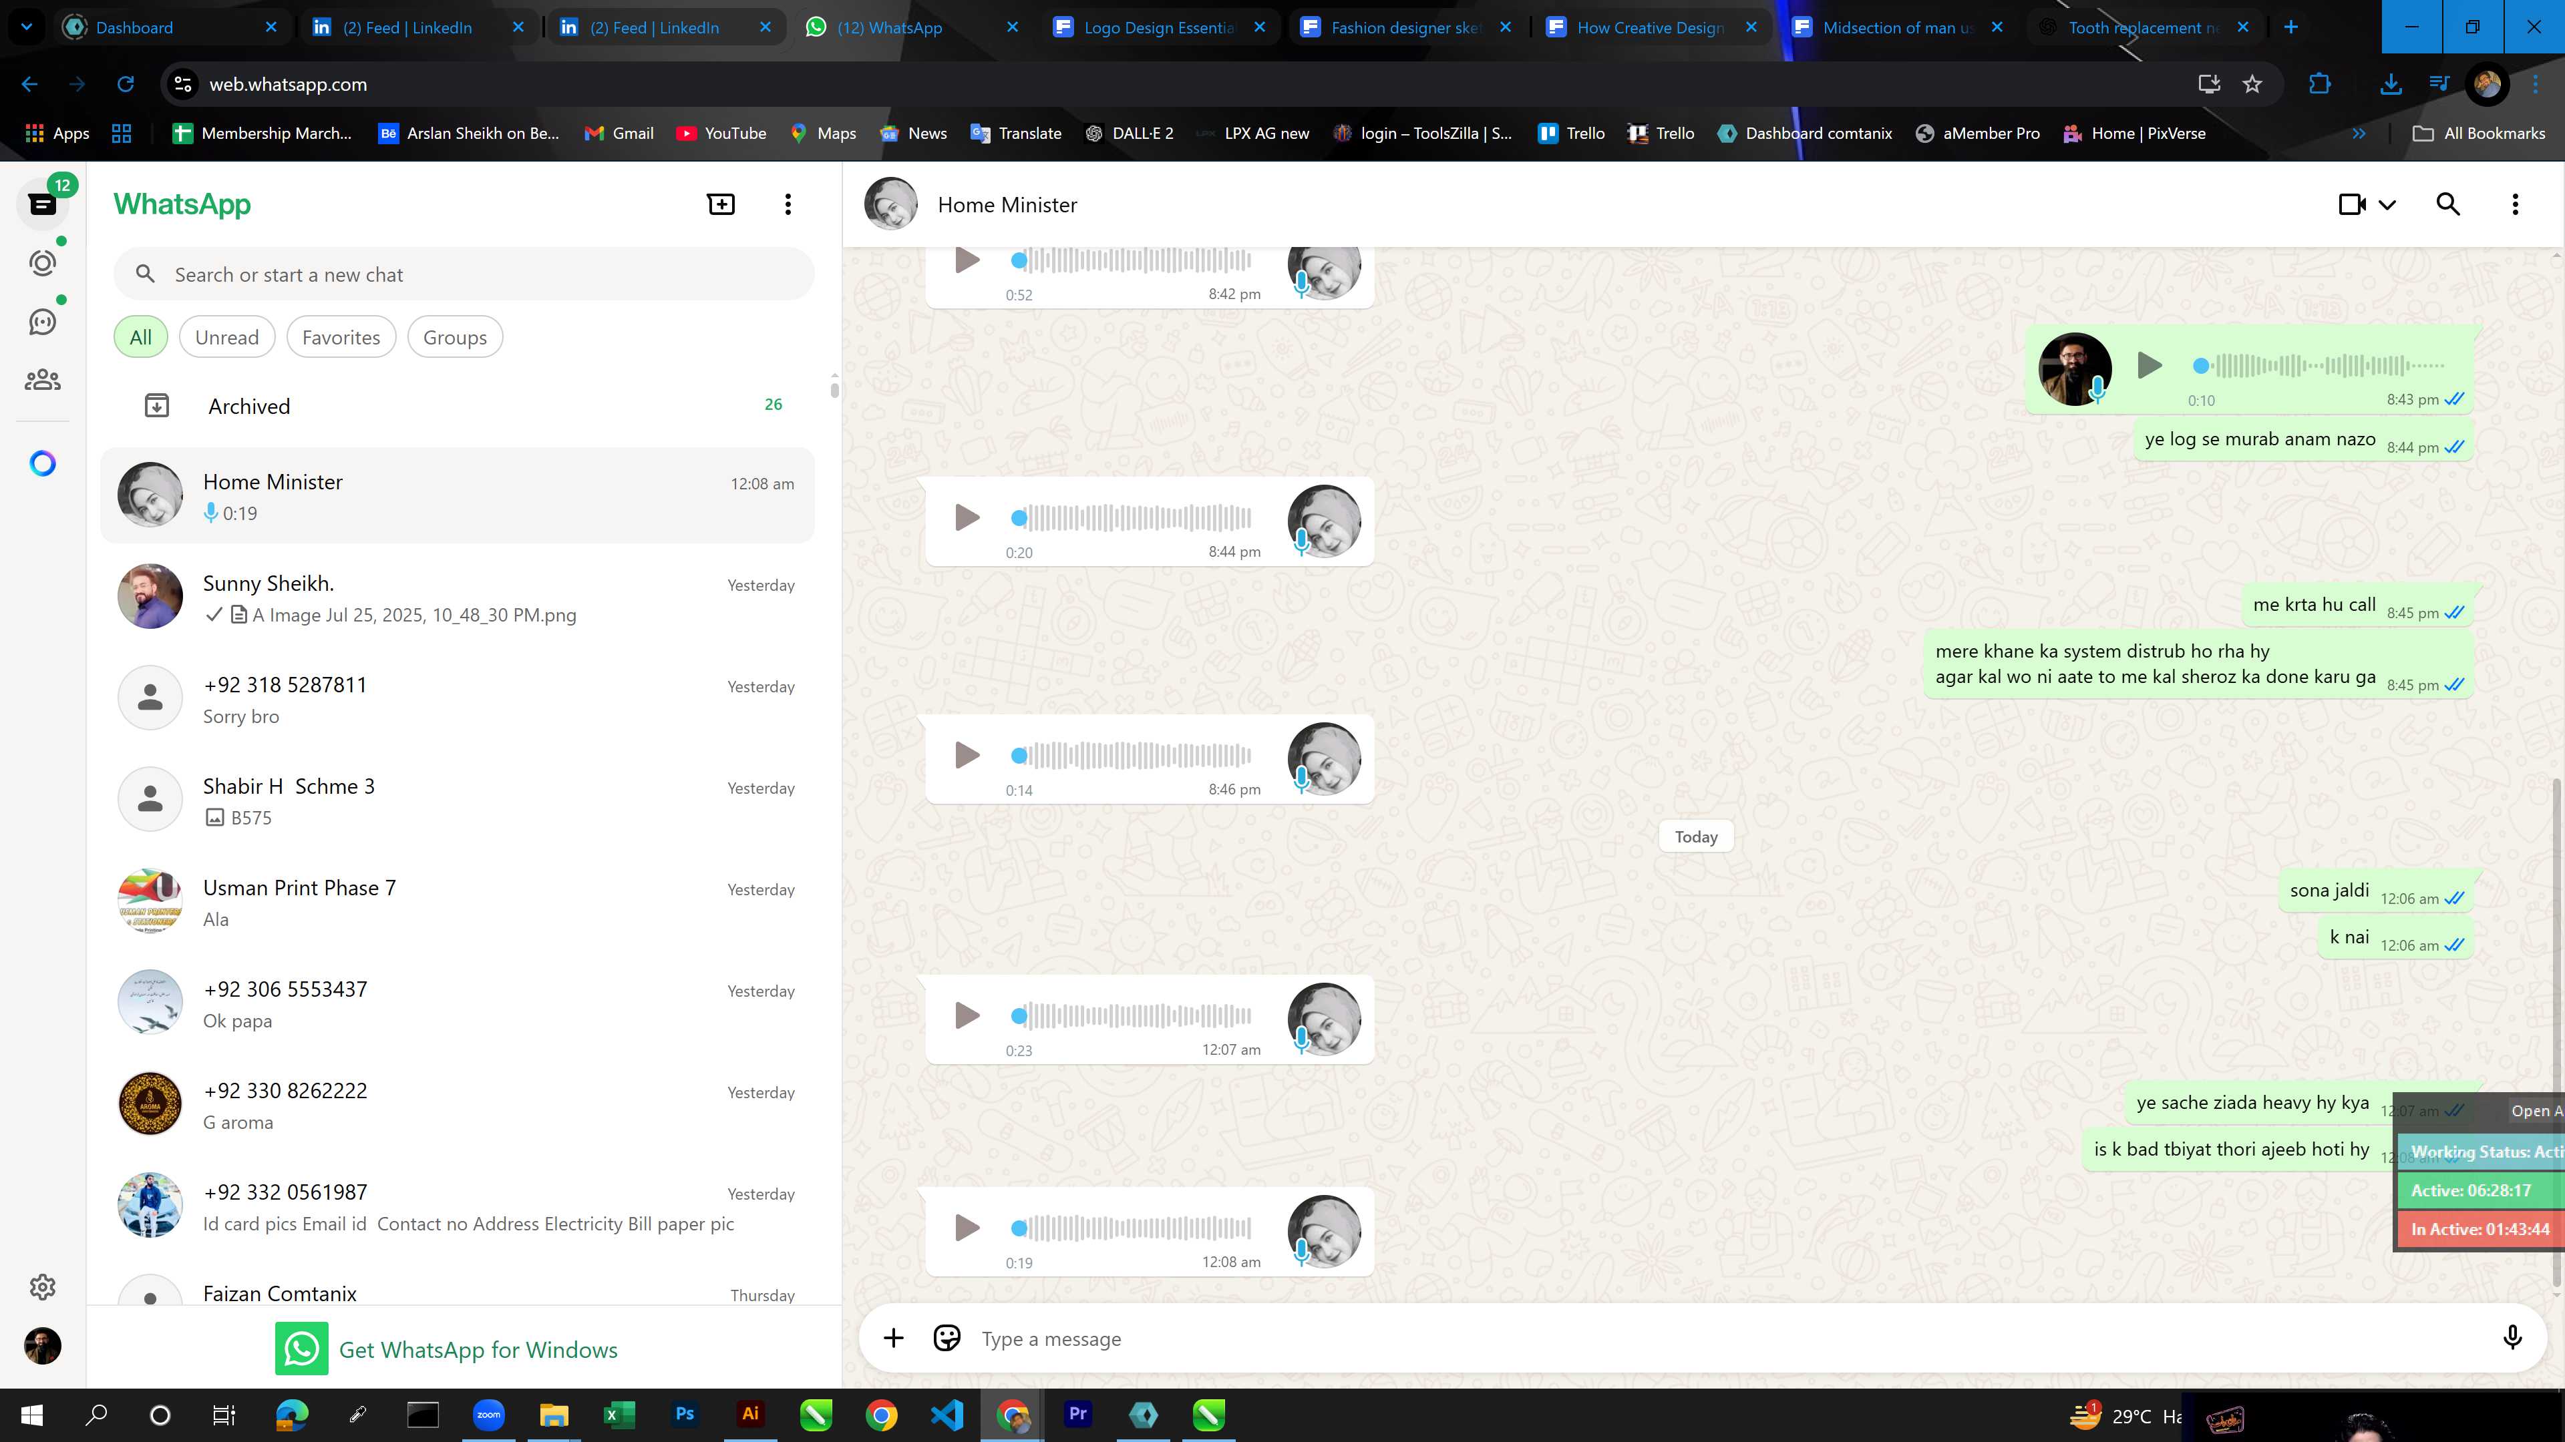Seek the 0:20 voice message waveform
The height and width of the screenshot is (1442, 2565).
(x=1132, y=517)
